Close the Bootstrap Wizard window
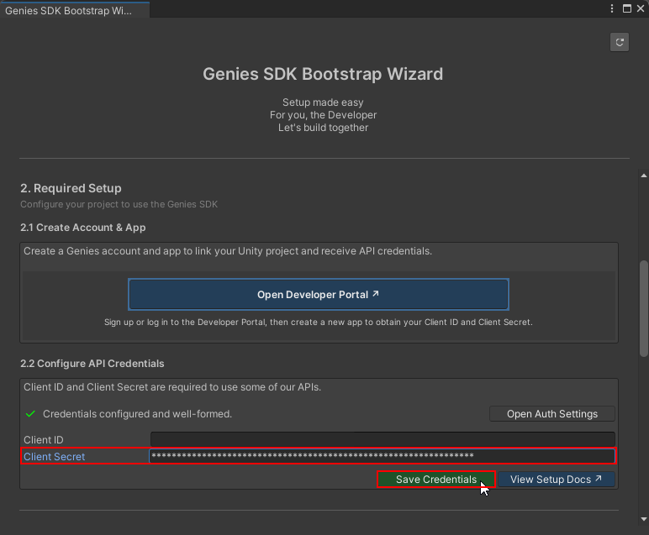The image size is (649, 535). pos(641,8)
